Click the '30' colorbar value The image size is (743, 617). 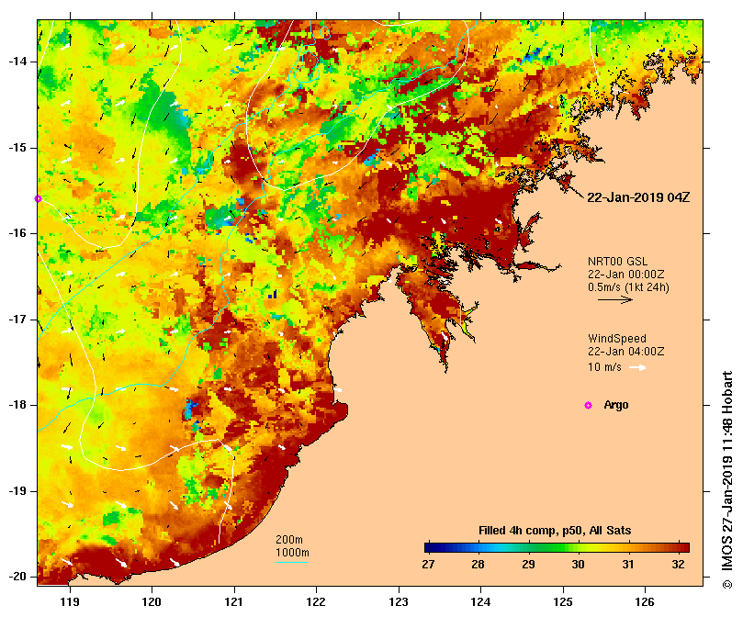[x=578, y=565]
